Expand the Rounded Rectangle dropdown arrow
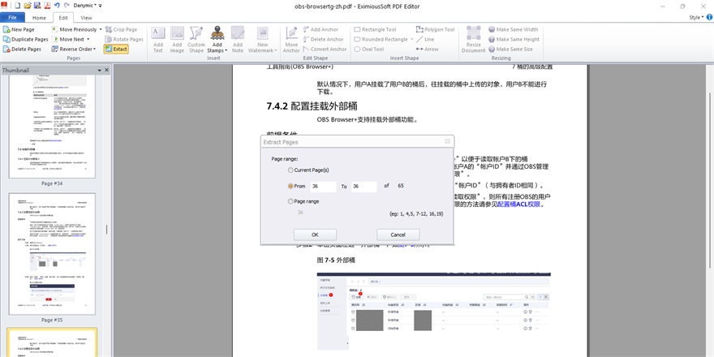714x357 pixels. (411, 39)
